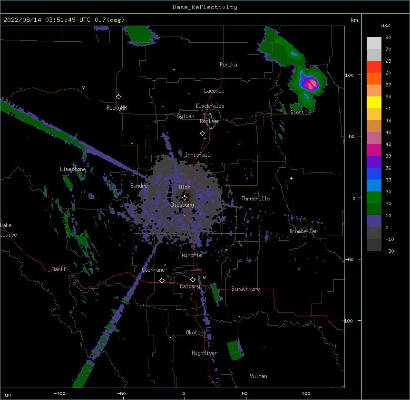This screenshot has width=410, height=400.
Task: Click the yellow diamond marker above RockyMH
Action: click(118, 97)
